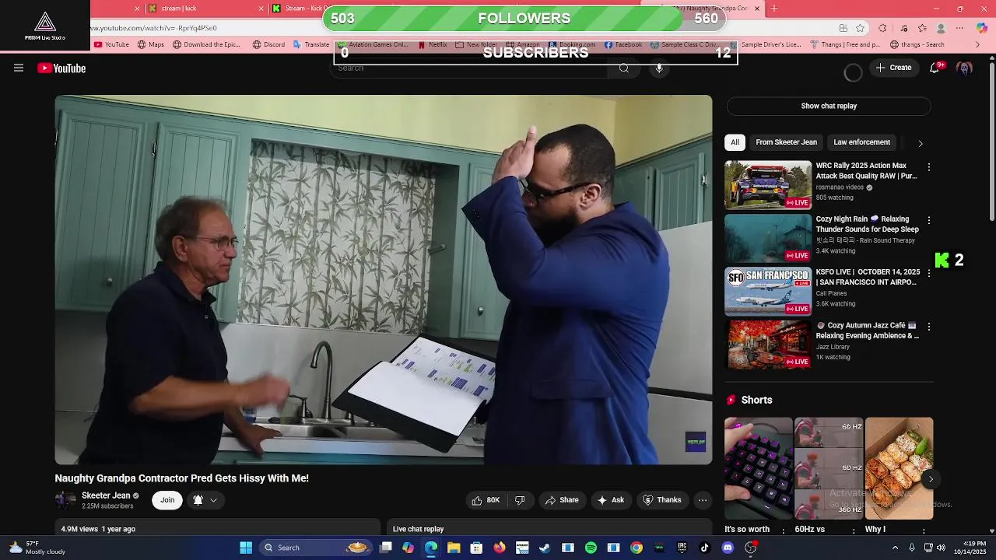Viewport: 996px width, 560px height.
Task: Click the search magnifier button
Action: coord(624,68)
